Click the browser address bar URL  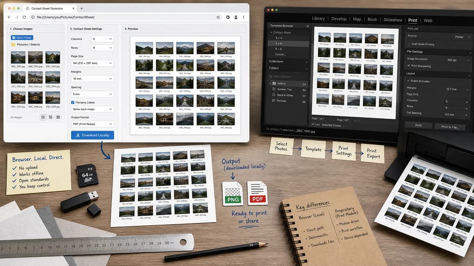tap(66, 17)
